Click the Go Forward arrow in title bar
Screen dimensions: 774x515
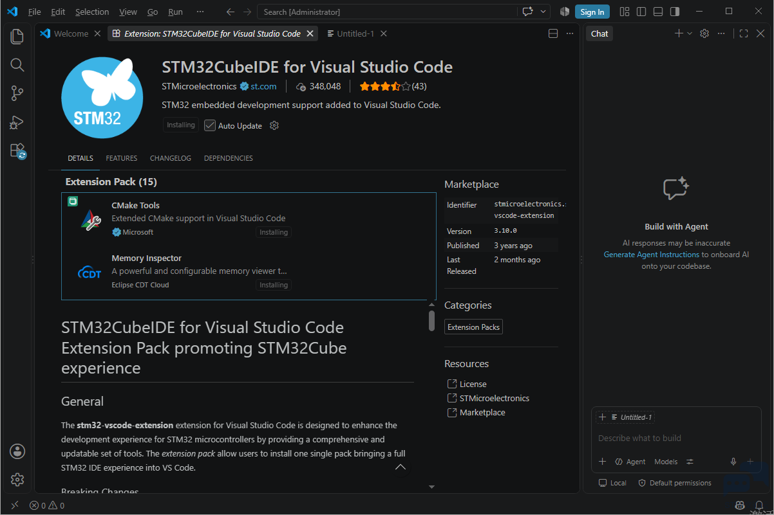point(247,12)
